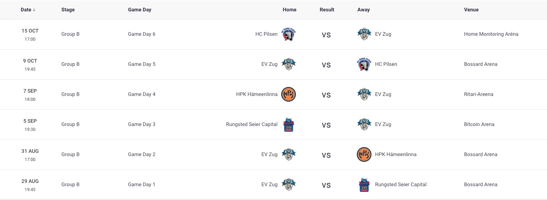Click the Stage column header
The height and width of the screenshot is (200, 547).
point(68,10)
